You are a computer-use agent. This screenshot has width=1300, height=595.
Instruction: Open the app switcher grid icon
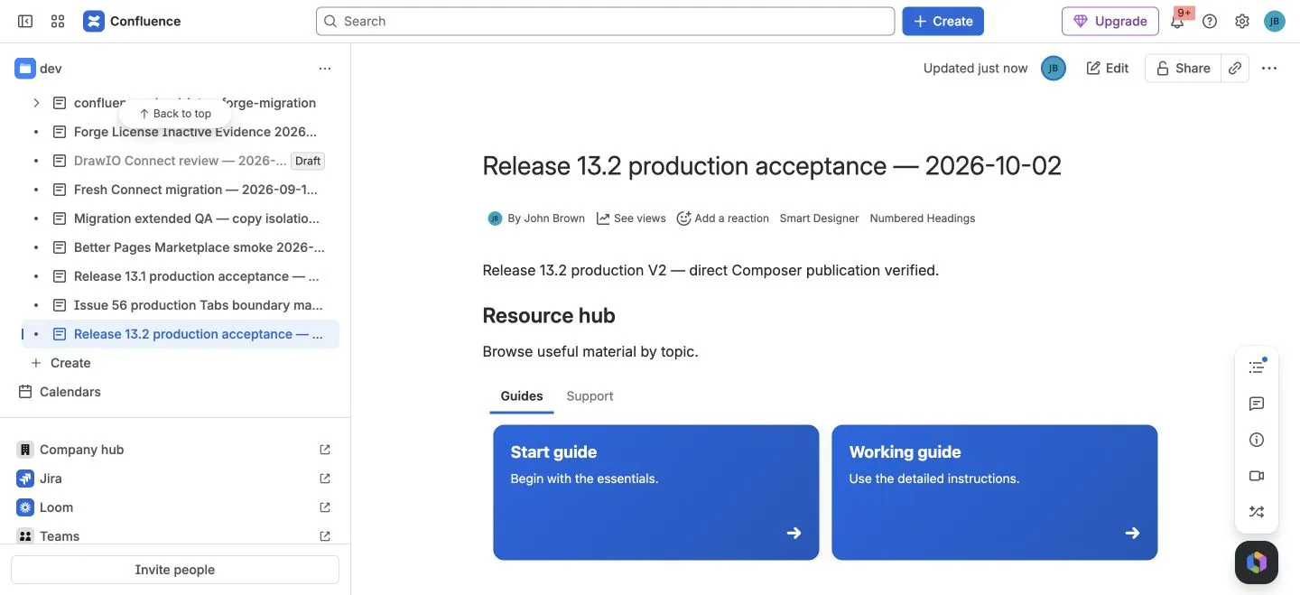click(58, 21)
